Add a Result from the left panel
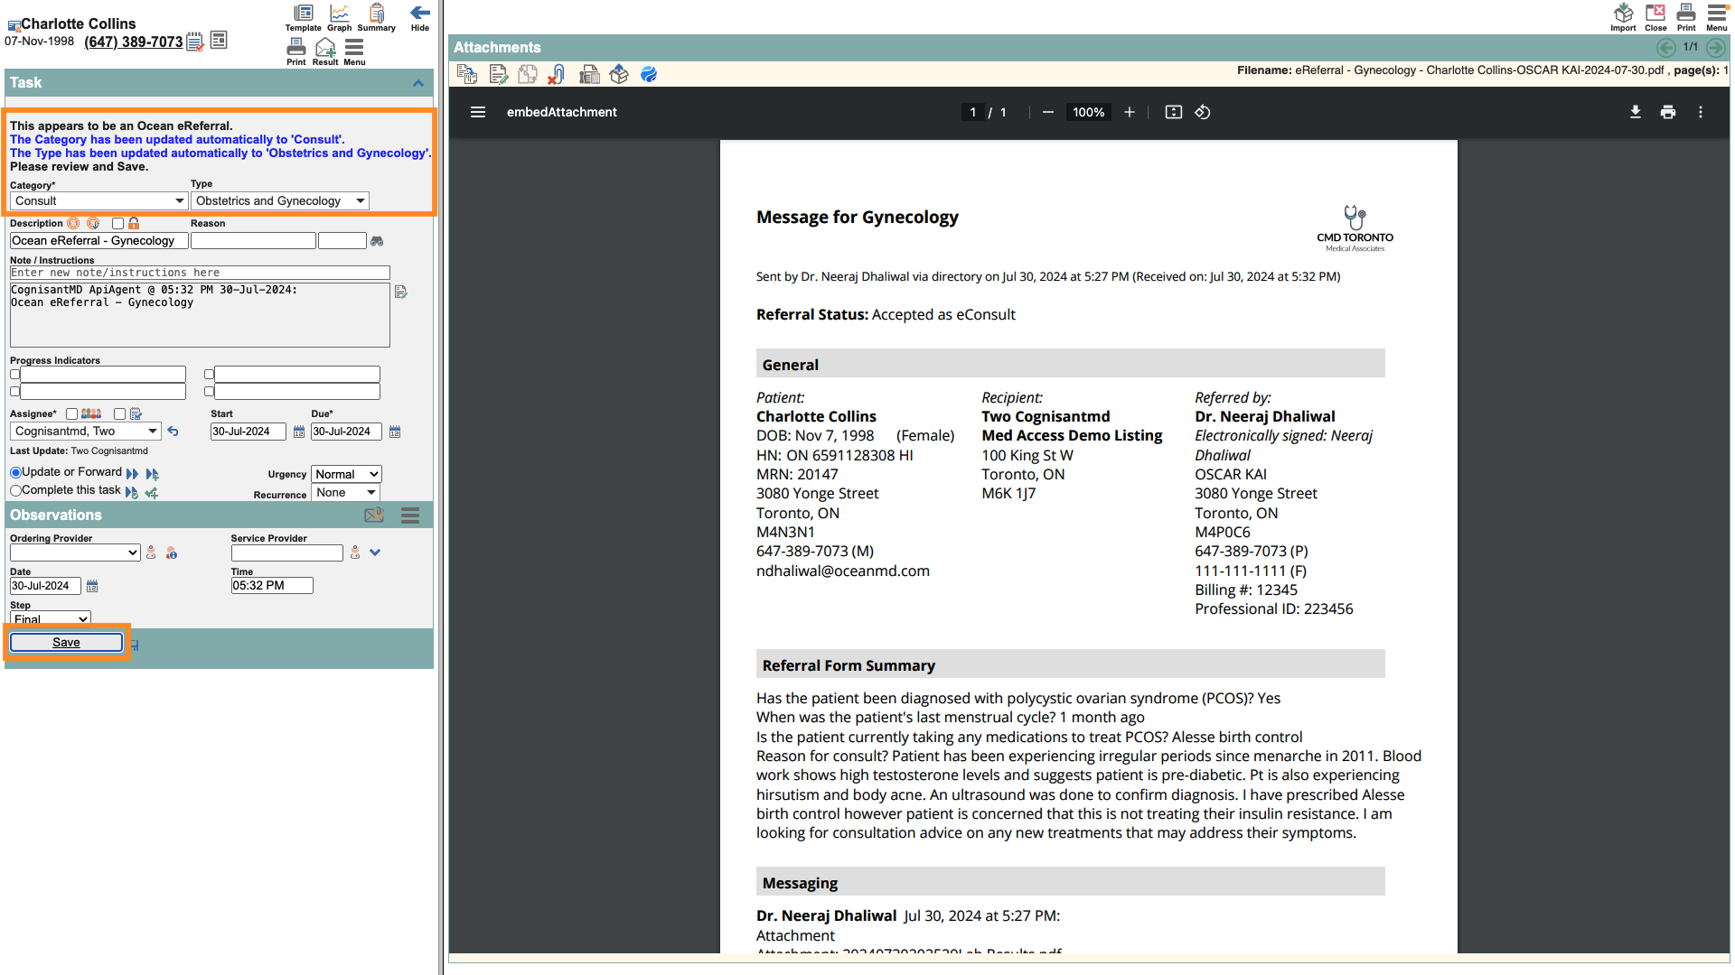This screenshot has width=1735, height=975. (325, 51)
